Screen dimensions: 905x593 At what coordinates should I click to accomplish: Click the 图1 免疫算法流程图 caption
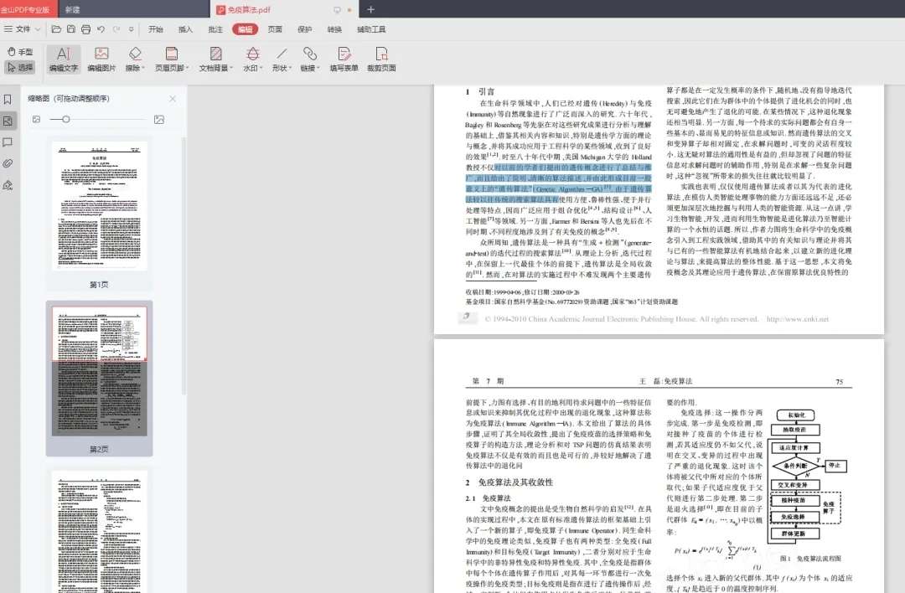[x=810, y=559]
